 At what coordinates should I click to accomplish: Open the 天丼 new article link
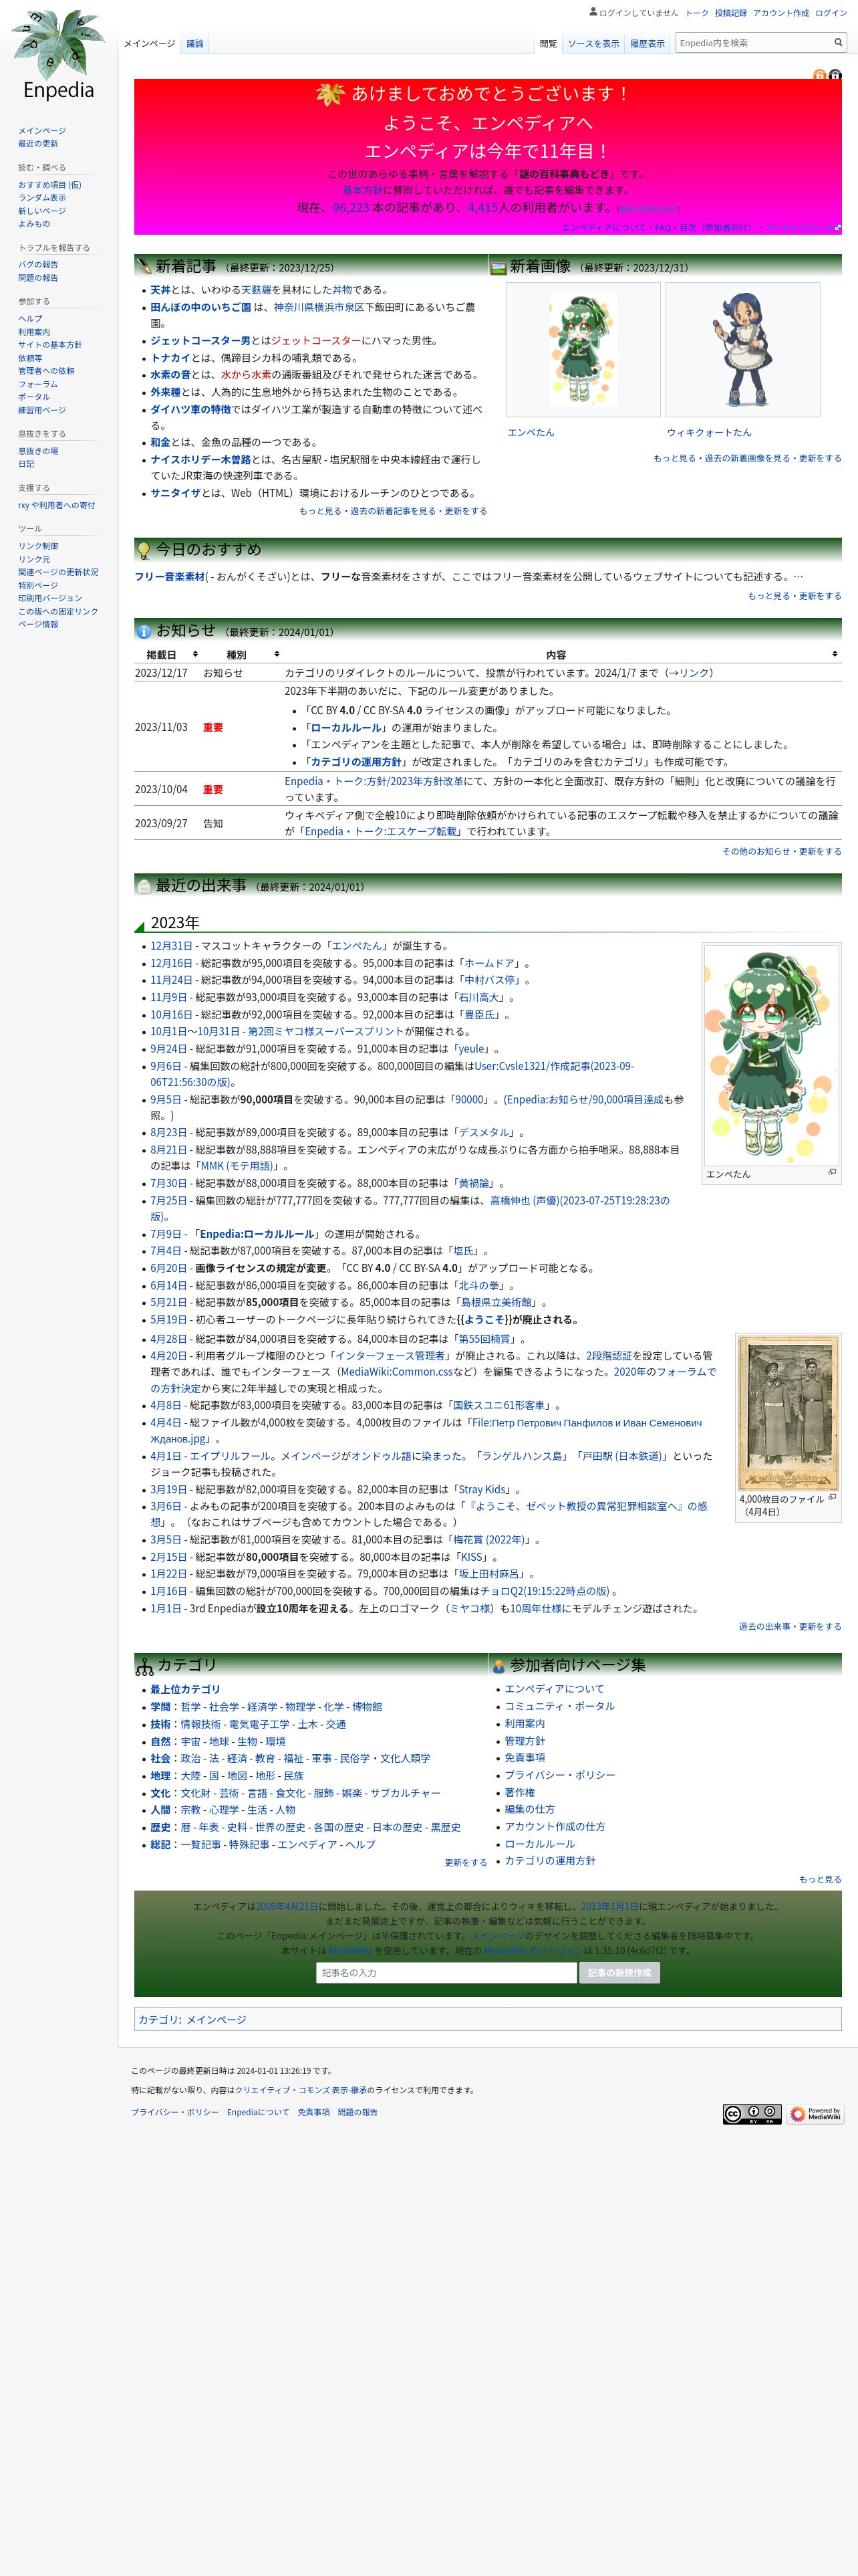pyautogui.click(x=161, y=290)
